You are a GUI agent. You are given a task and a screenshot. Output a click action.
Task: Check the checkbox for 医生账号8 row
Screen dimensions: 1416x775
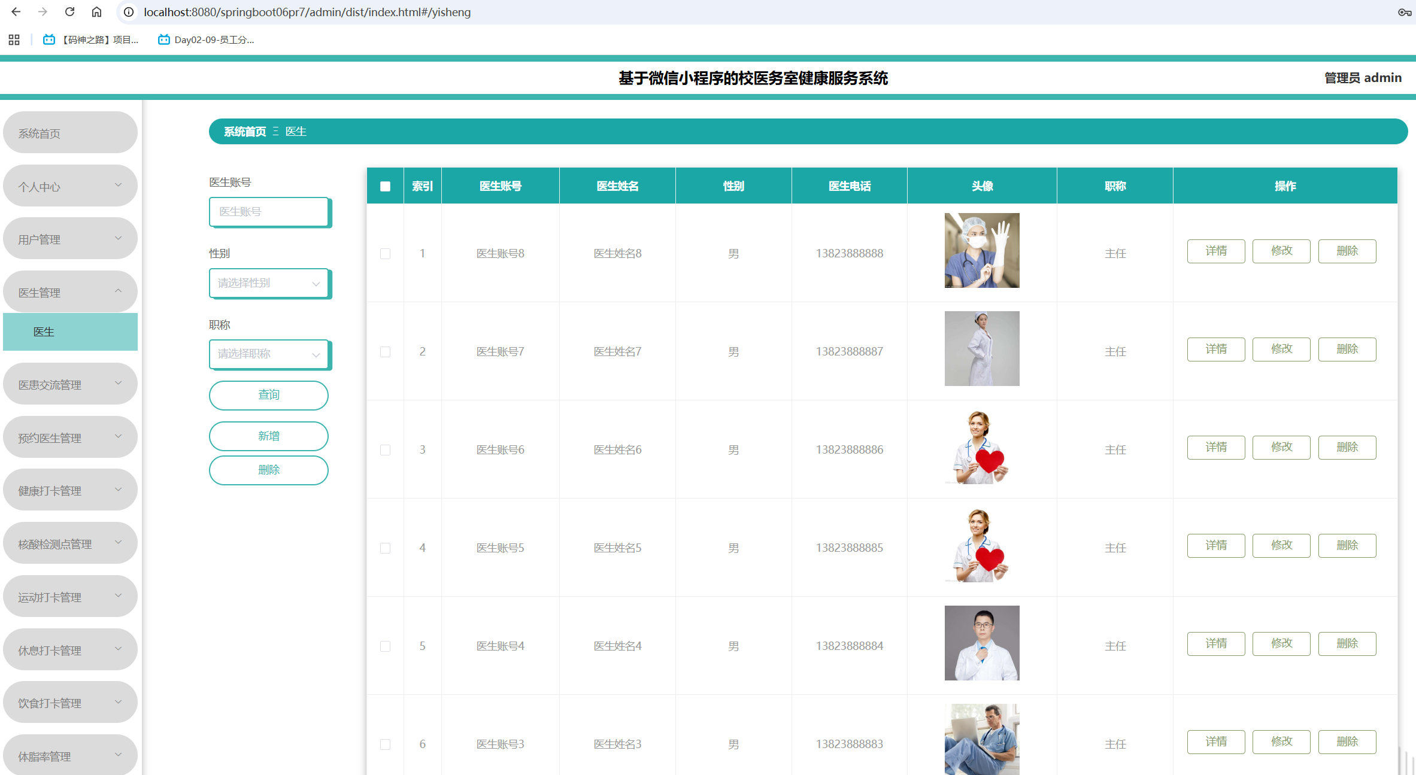pyautogui.click(x=385, y=253)
